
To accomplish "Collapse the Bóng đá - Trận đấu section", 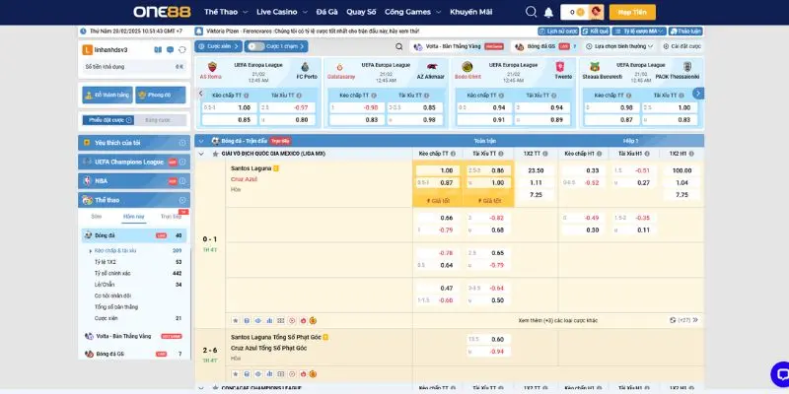I will (201, 141).
